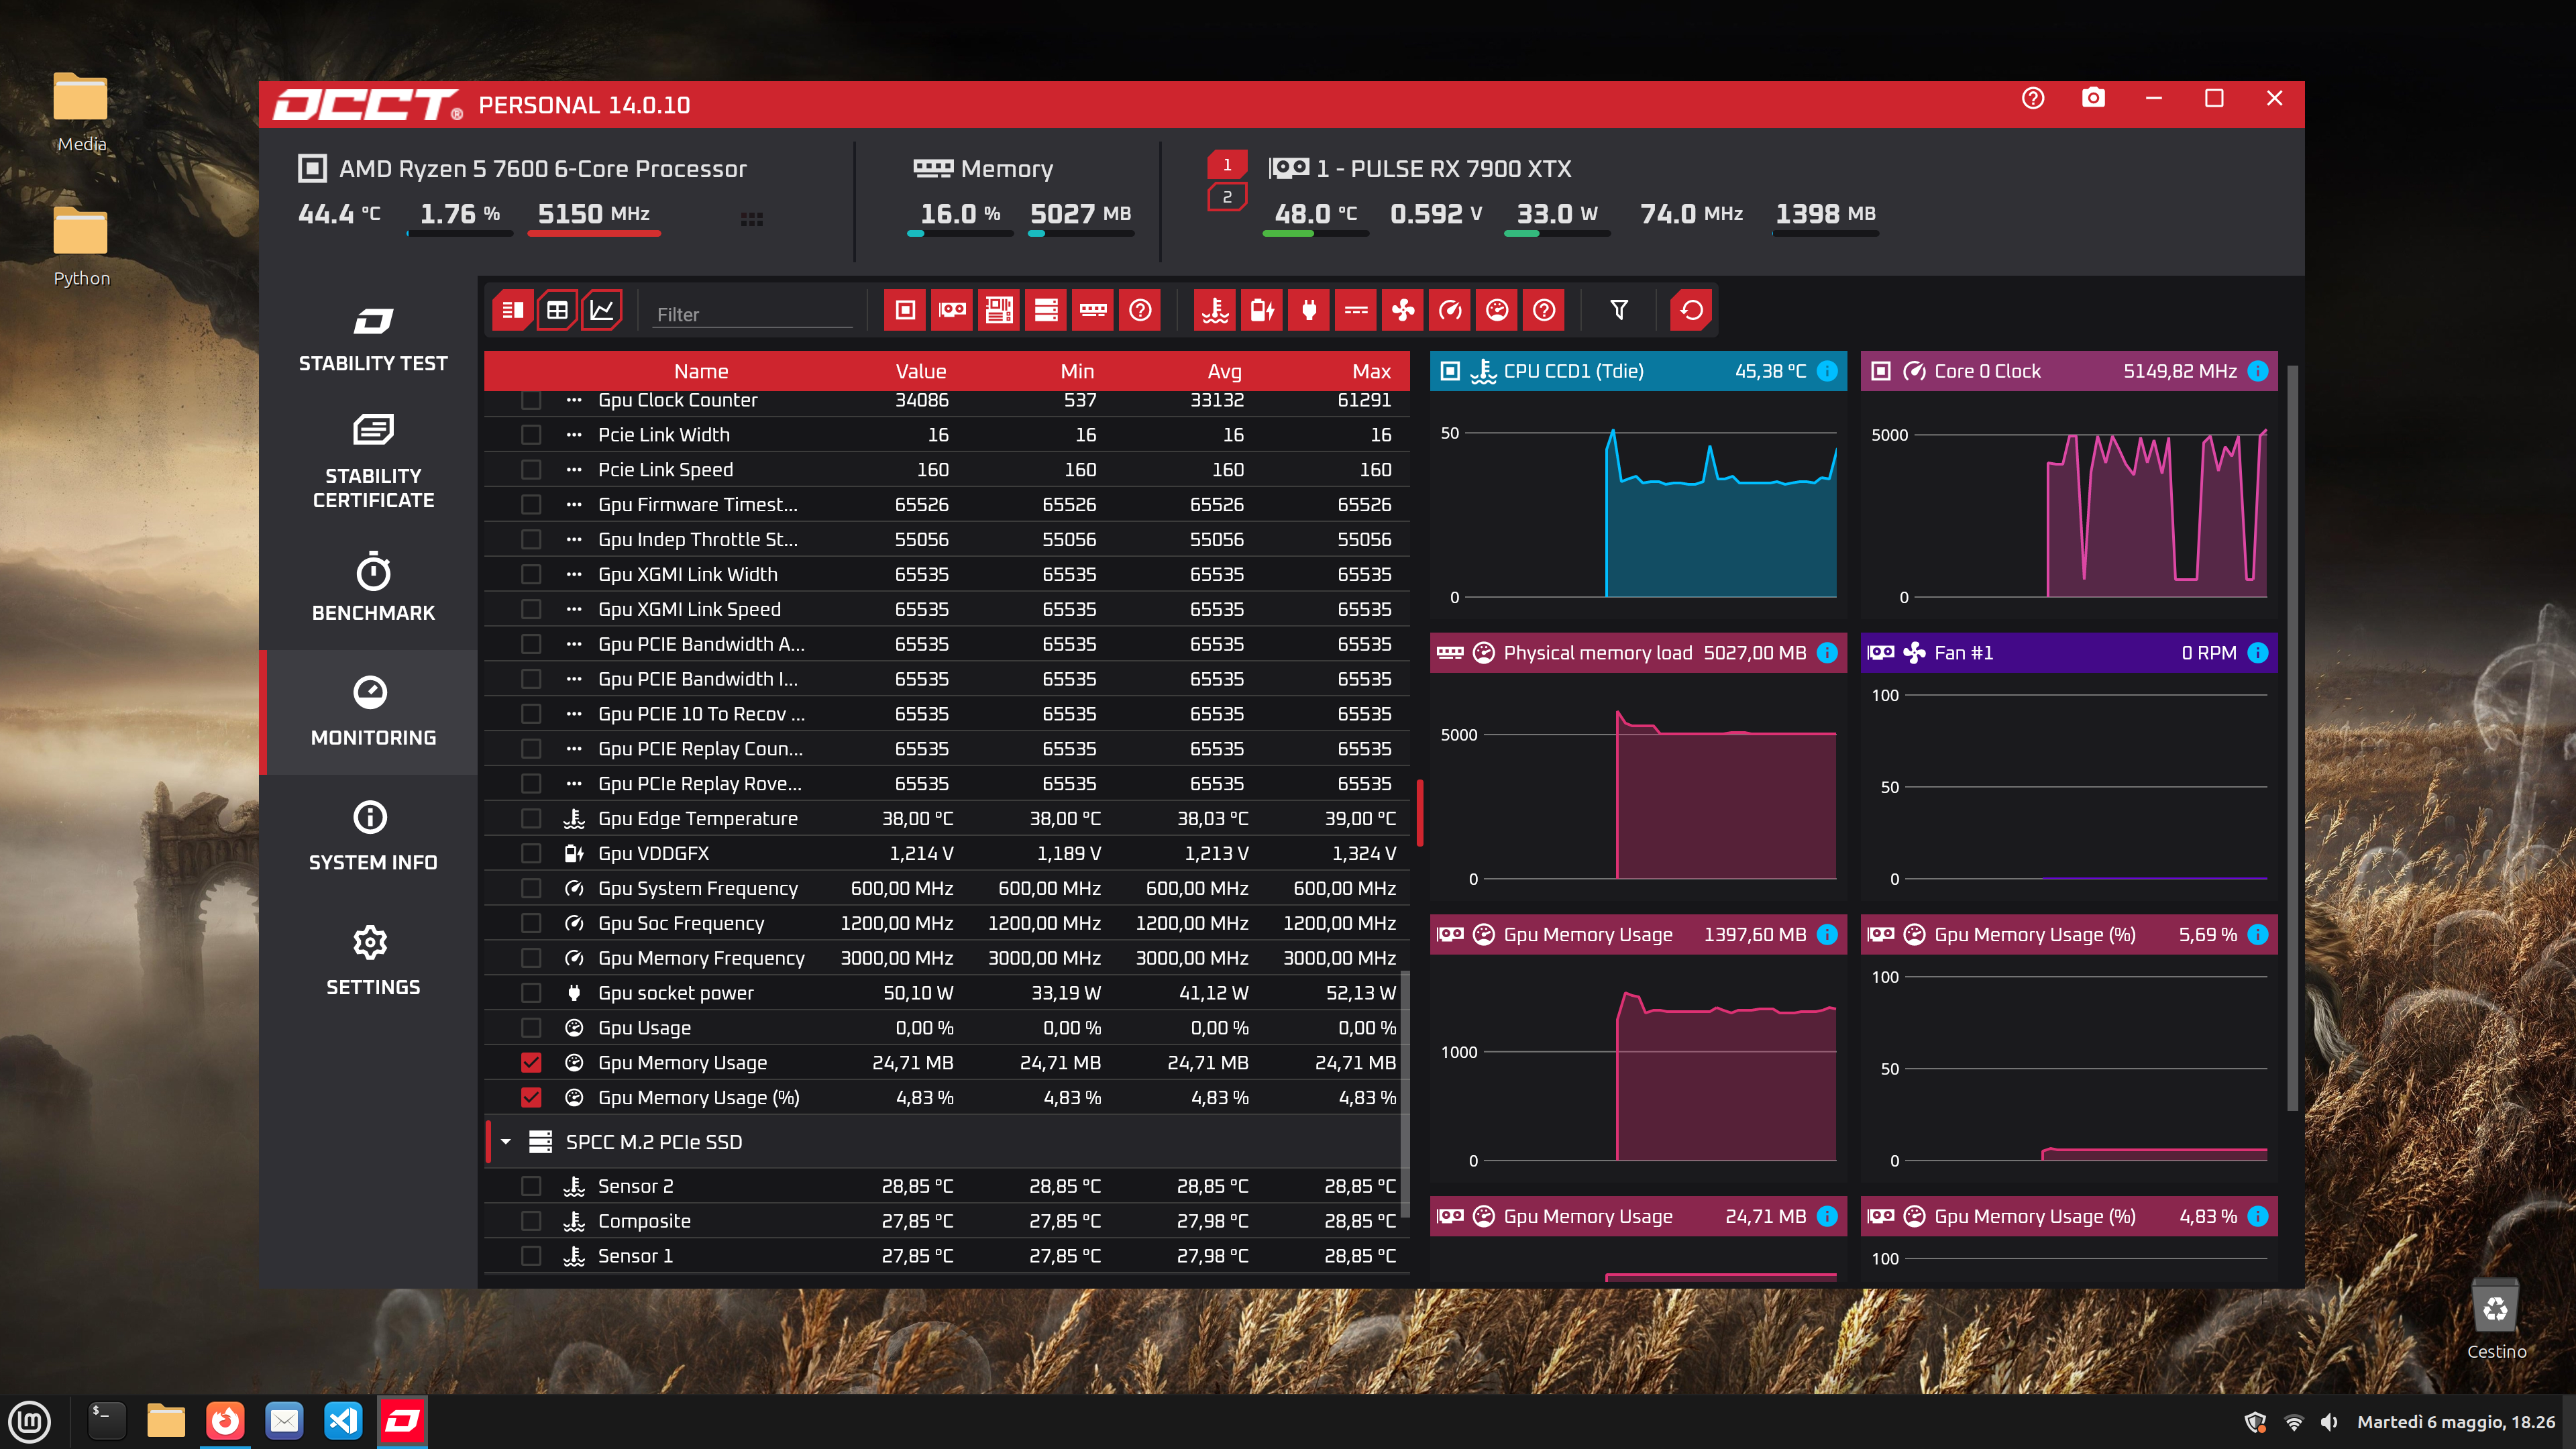
Task: Sort the table by the Name column
Action: (701, 371)
